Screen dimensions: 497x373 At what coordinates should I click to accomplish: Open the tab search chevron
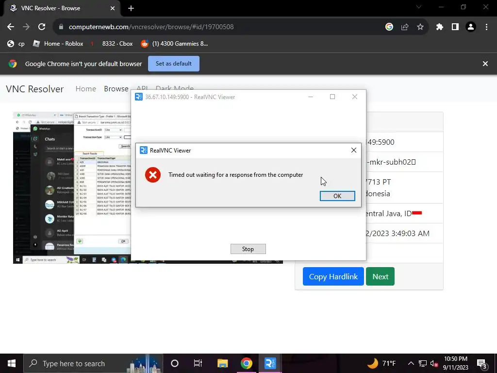point(419,7)
